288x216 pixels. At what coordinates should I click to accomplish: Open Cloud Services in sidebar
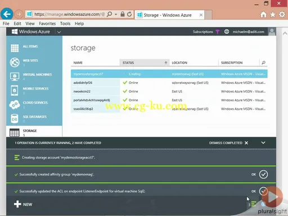point(34,104)
